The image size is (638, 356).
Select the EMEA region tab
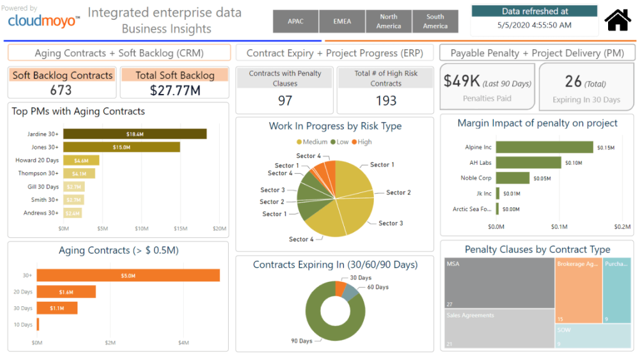[x=342, y=22]
